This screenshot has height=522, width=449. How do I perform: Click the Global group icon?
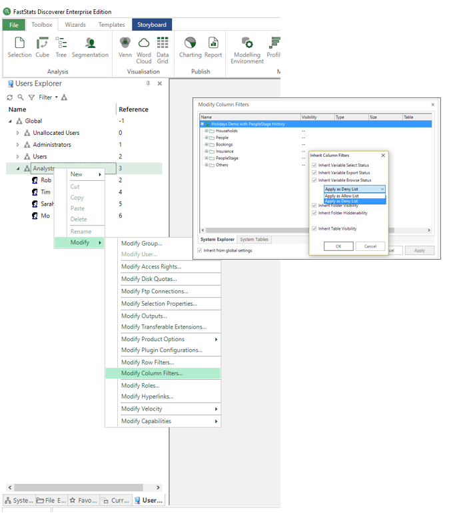tap(19, 121)
